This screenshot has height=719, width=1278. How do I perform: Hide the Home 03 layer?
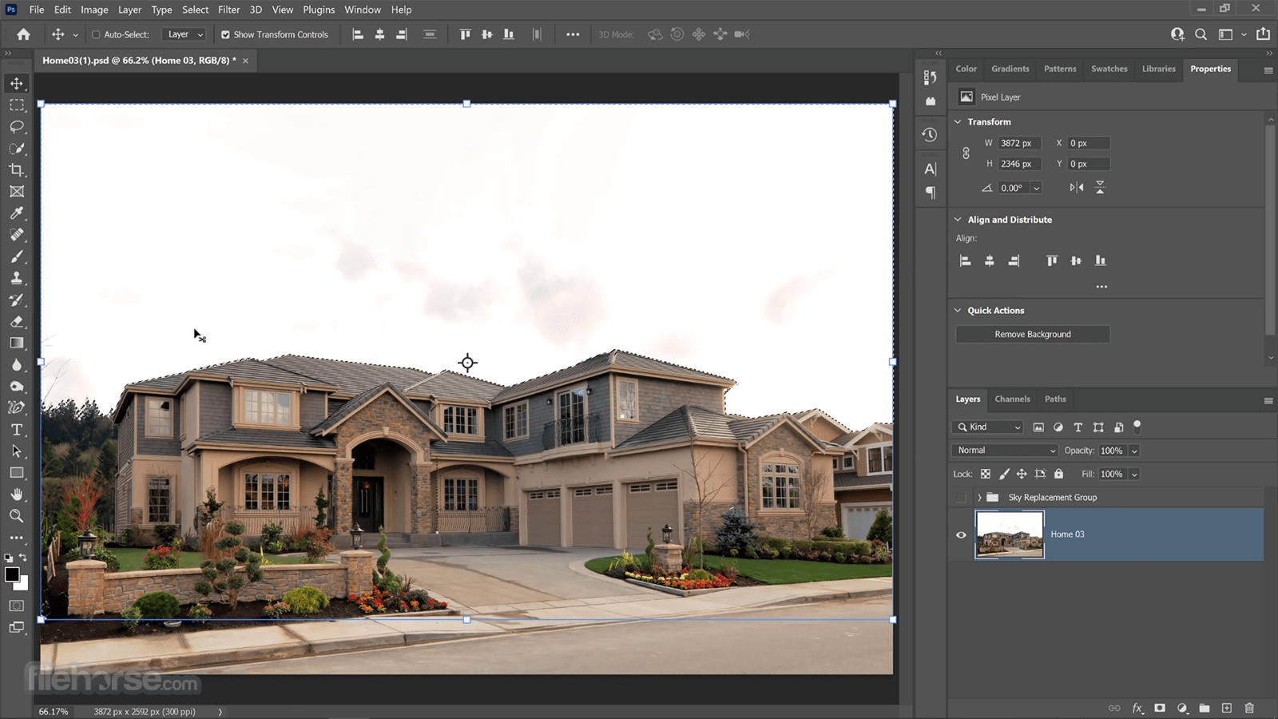click(x=961, y=534)
